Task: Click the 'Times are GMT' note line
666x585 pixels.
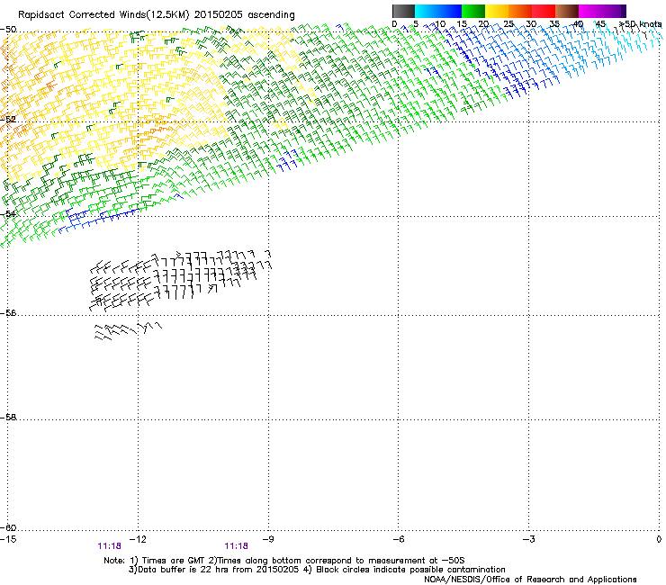Action: [284, 561]
